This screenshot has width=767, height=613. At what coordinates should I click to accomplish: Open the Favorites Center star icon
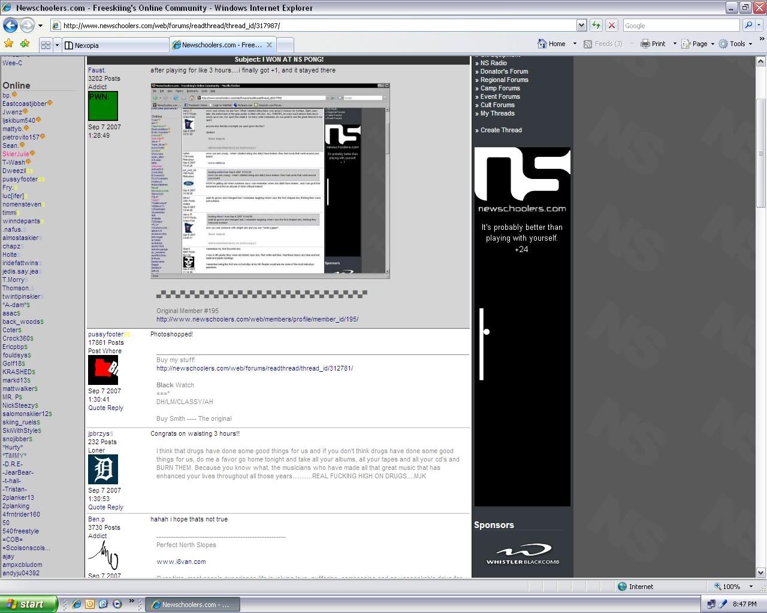tap(8, 44)
